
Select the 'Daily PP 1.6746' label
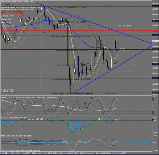point(125,26)
